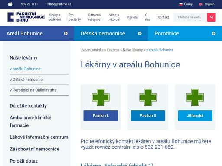Expand the Areál Bohunice arrow
The width and height of the screenshot is (222, 166).
pyautogui.click(x=66, y=33)
